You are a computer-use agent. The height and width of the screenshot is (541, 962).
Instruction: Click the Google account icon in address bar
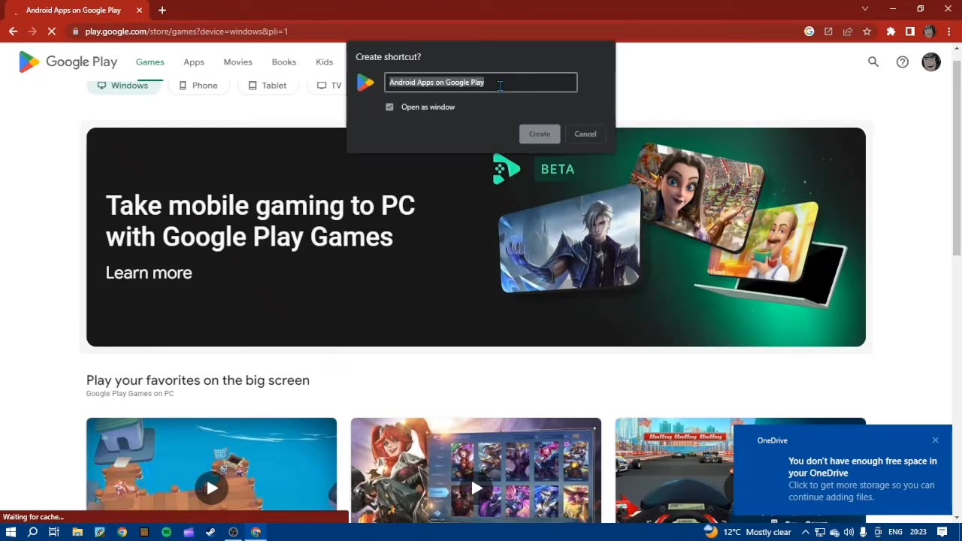(x=809, y=32)
